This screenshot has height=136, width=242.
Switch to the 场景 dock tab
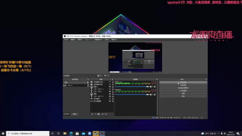pos(74,114)
